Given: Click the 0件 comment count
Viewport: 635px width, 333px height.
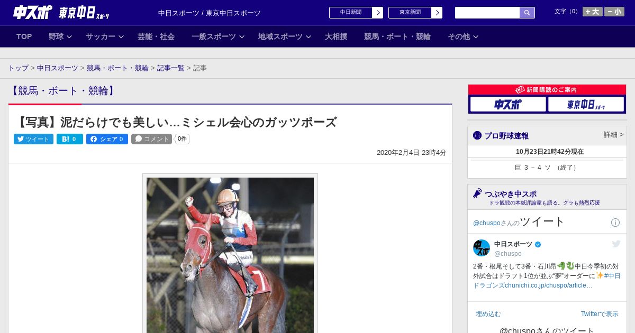Looking at the screenshot, I should (x=182, y=139).
